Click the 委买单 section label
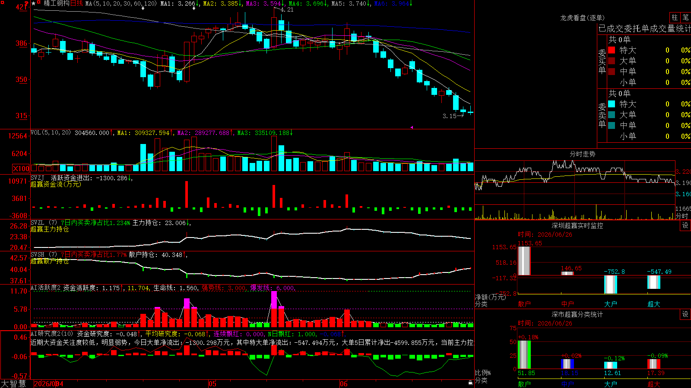Screen dimensions: 691x388 tap(602, 61)
